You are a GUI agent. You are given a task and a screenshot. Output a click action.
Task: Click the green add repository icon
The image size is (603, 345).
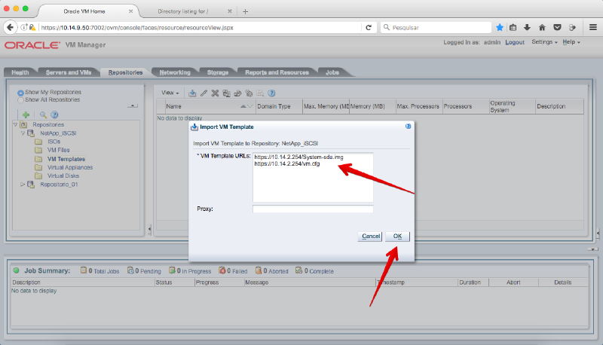pos(25,114)
